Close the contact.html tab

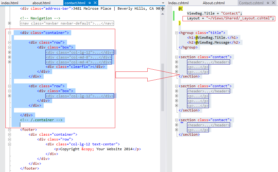(95, 3)
